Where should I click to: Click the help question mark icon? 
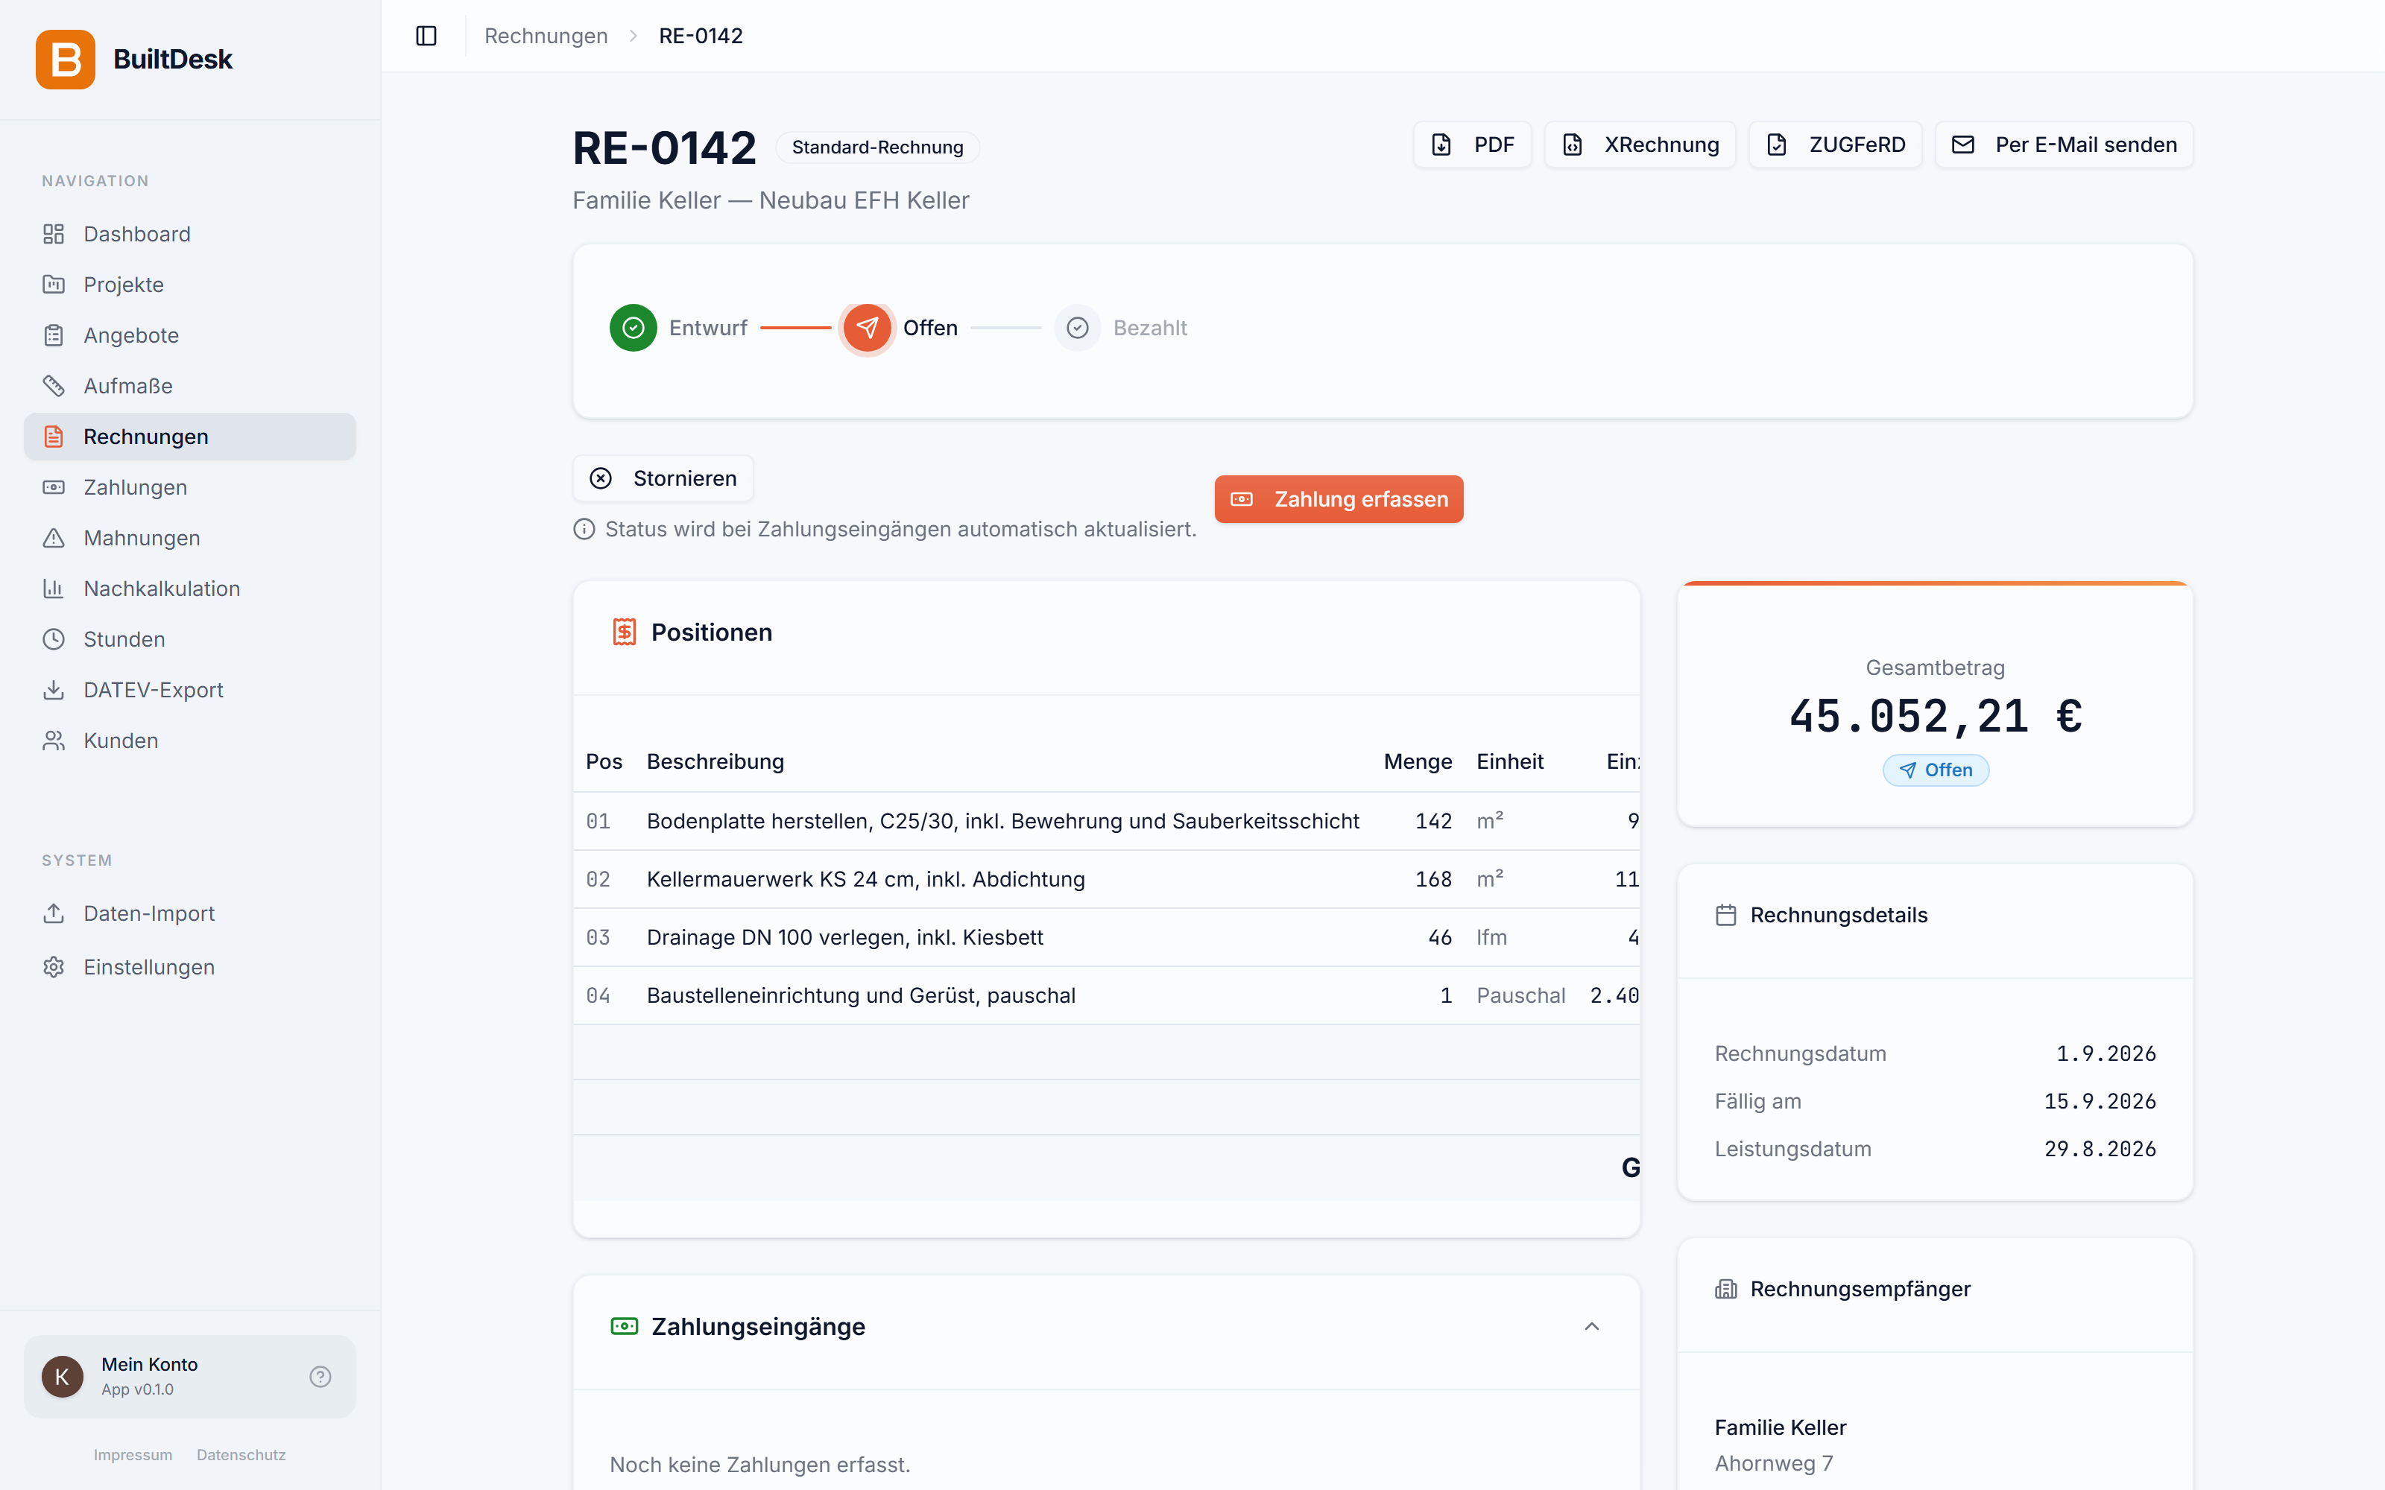pos(320,1377)
